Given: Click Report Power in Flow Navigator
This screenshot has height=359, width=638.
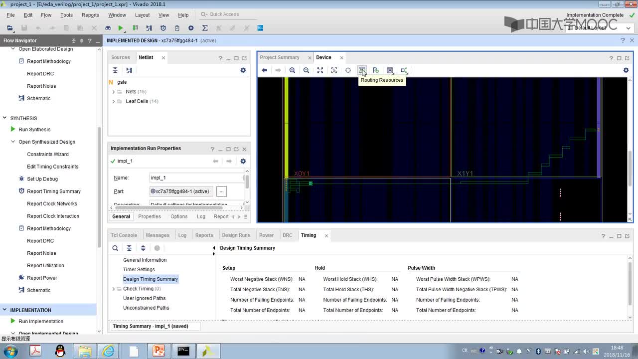Looking at the screenshot, I should 42,278.
